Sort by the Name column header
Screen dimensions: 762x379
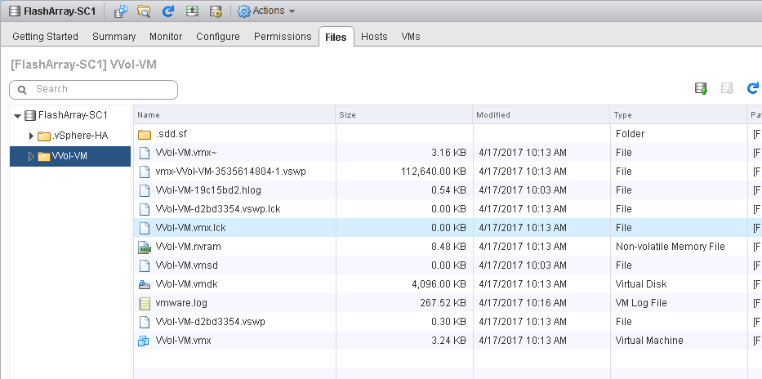234,114
